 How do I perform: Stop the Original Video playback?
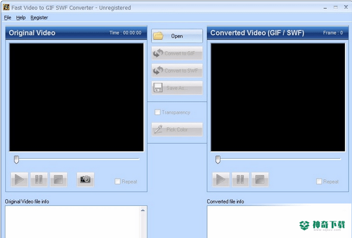tap(58, 180)
